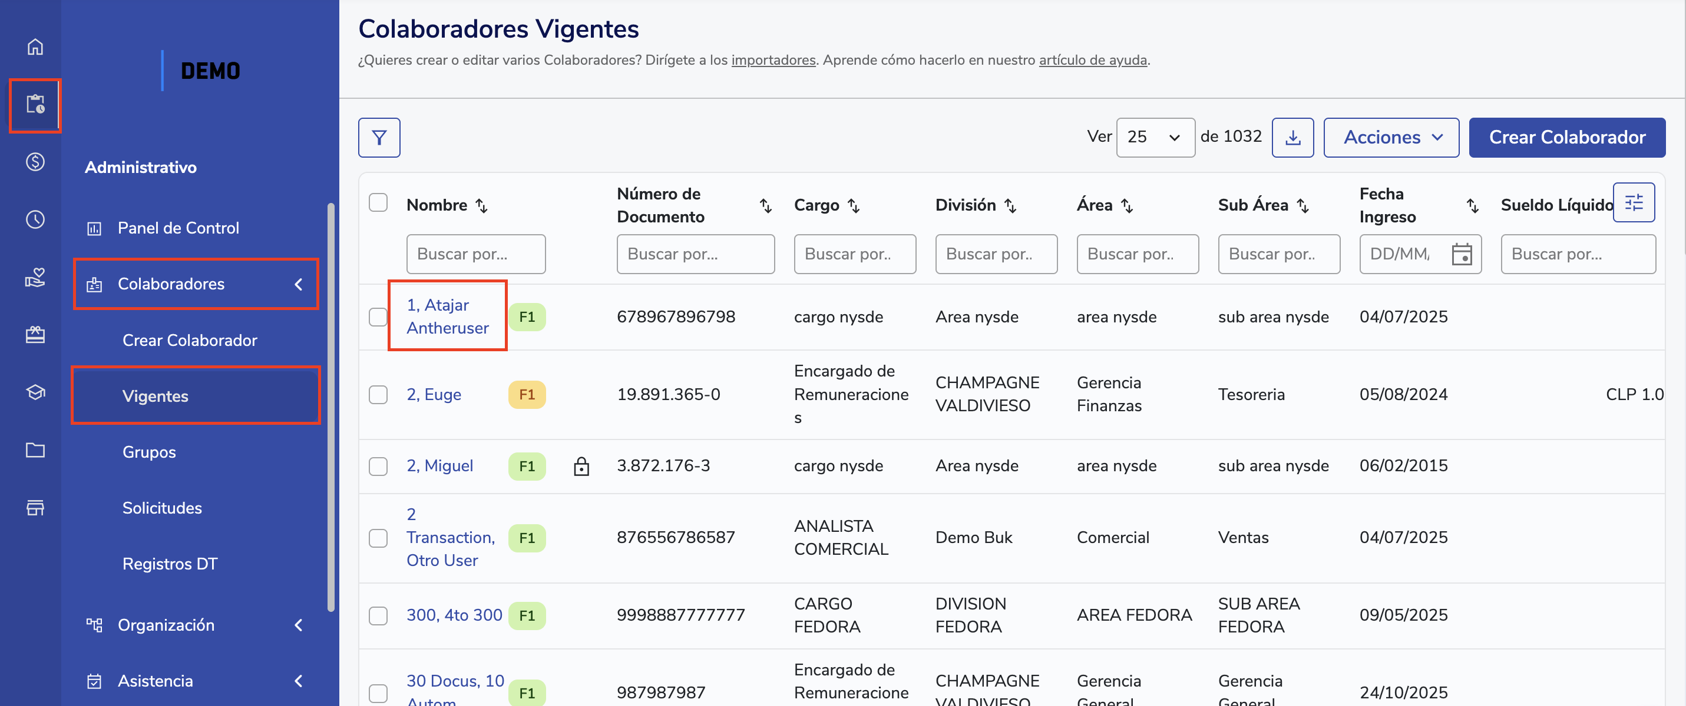Image resolution: width=1686 pixels, height=706 pixels.
Task: Click the download export icon button
Action: click(x=1292, y=137)
